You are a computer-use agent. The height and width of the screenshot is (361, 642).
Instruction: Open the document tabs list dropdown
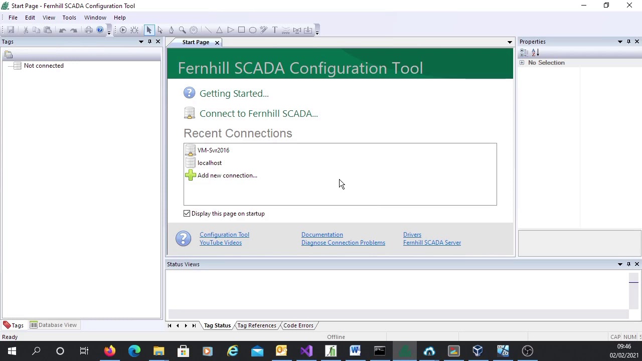pyautogui.click(x=510, y=42)
